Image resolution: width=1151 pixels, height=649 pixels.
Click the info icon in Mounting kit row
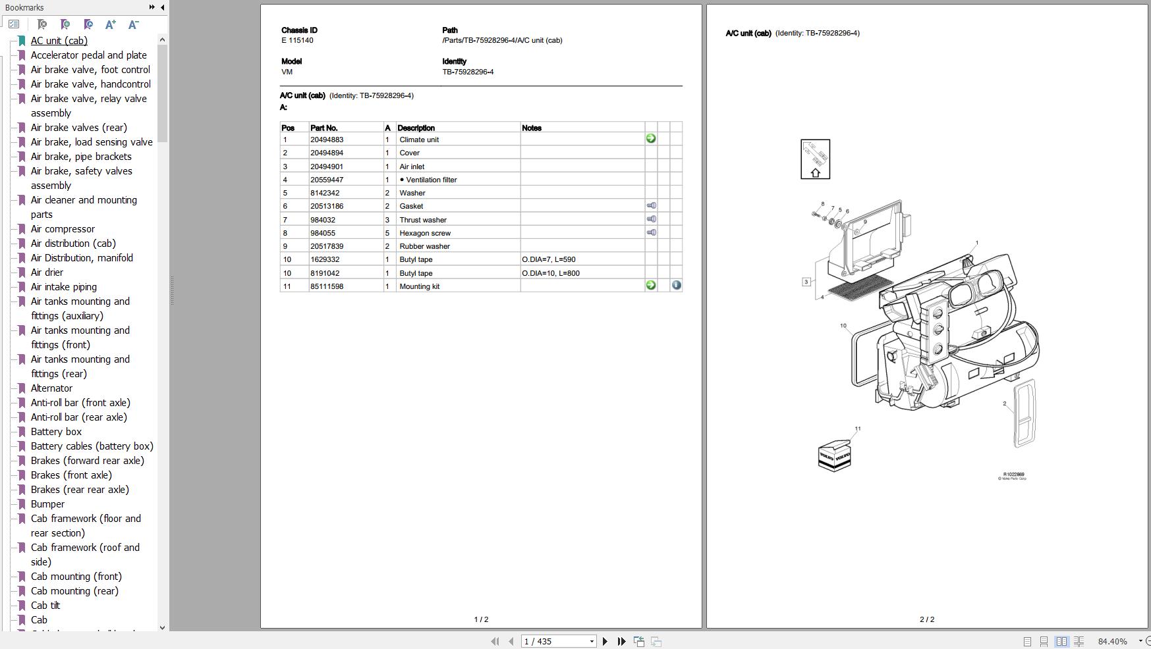point(676,285)
